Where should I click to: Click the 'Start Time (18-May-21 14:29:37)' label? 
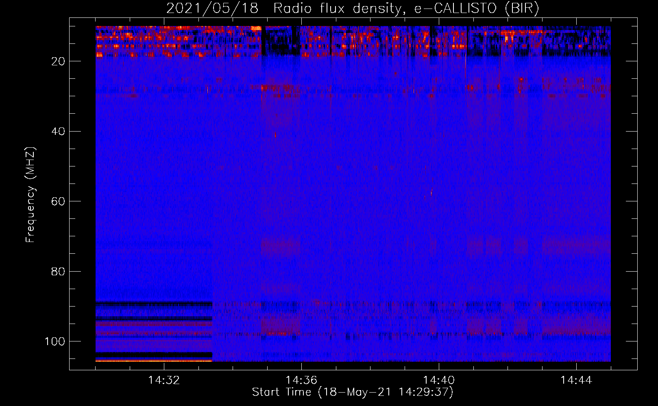pos(353,392)
